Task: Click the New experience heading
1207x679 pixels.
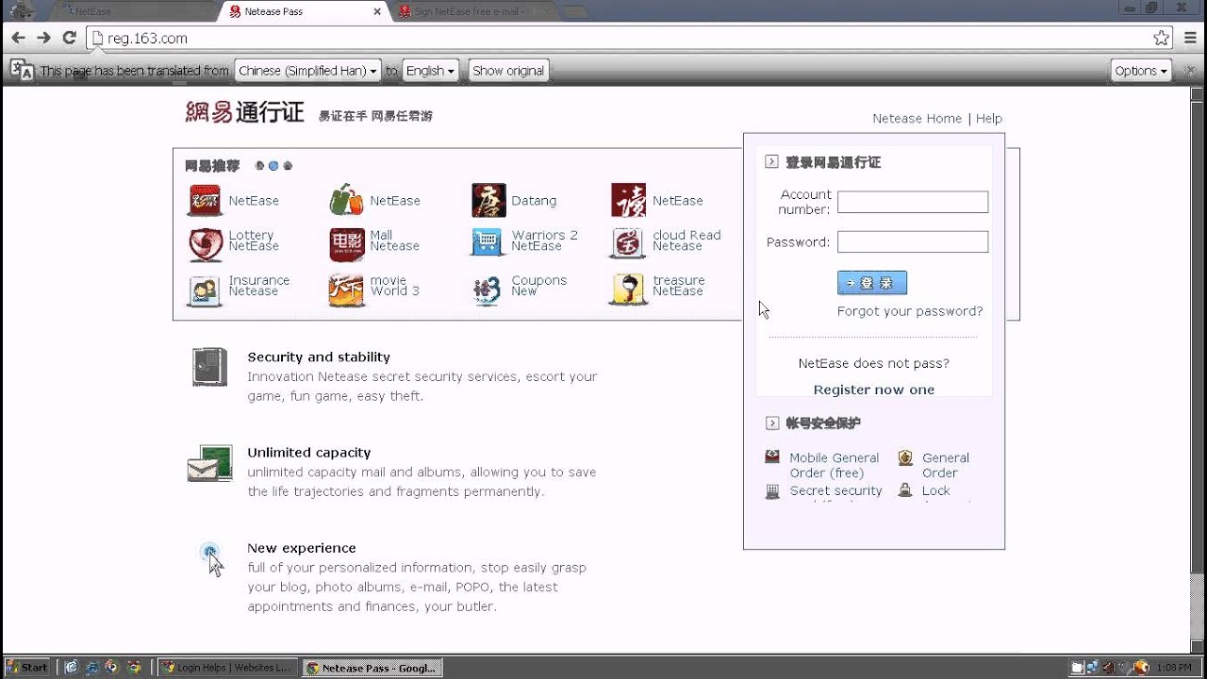Action: 302,548
